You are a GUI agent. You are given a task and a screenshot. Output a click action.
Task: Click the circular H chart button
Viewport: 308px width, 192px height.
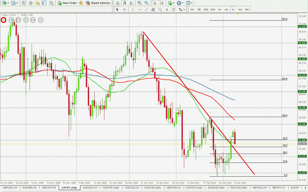tap(26, 20)
